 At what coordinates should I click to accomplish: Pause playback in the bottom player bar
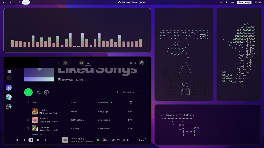coord(31,140)
